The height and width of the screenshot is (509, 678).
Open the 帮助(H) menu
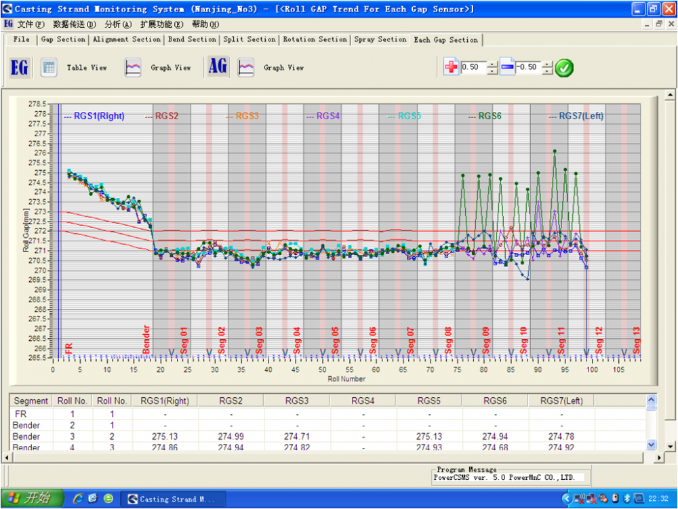coord(205,24)
